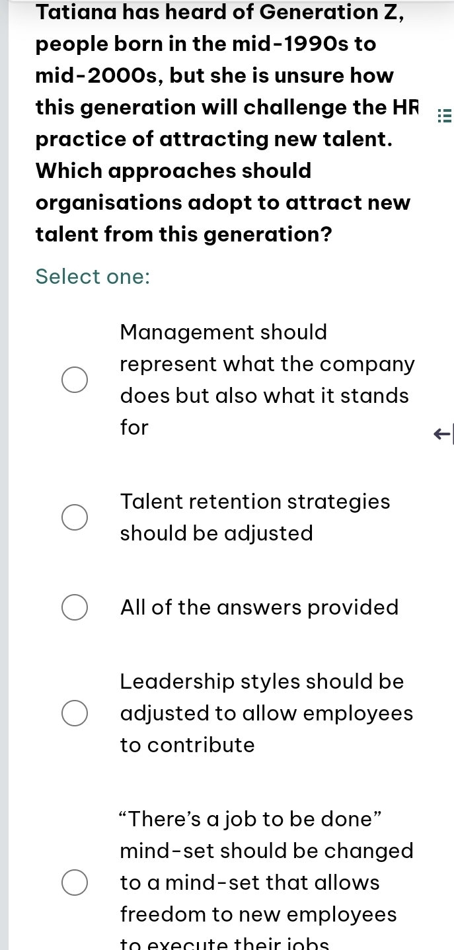The height and width of the screenshot is (950, 454).
Task: Click the "Management should" answer label text
Action: pyautogui.click(x=223, y=332)
